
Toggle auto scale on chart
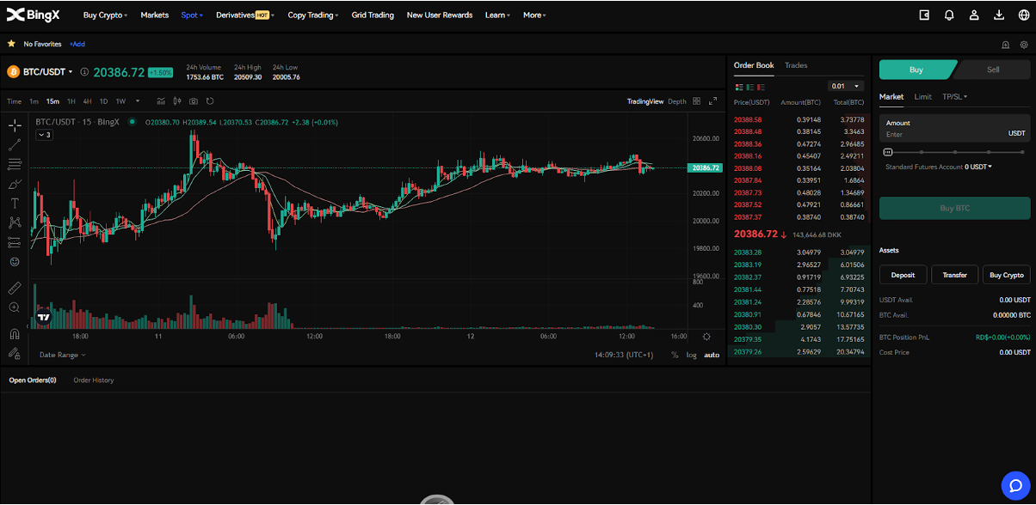[x=712, y=355]
